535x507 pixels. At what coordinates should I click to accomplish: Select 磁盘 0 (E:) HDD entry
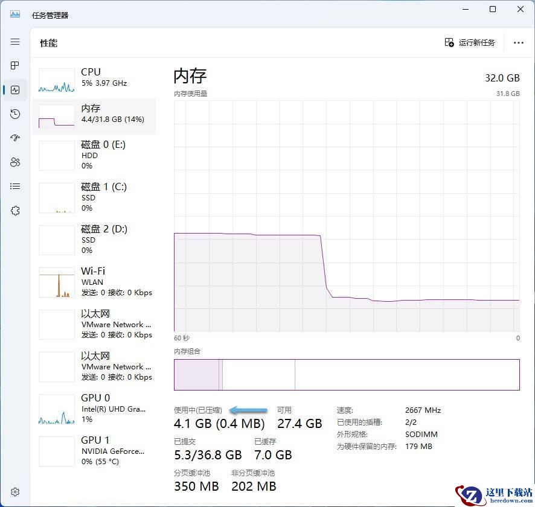tap(94, 155)
